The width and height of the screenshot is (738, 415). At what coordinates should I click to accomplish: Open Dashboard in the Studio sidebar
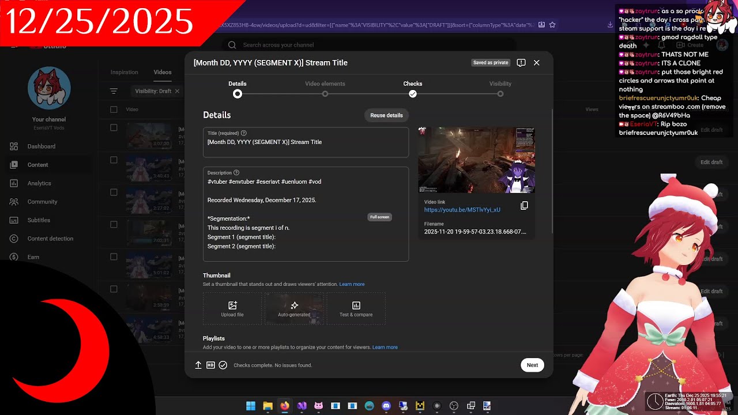(42, 146)
